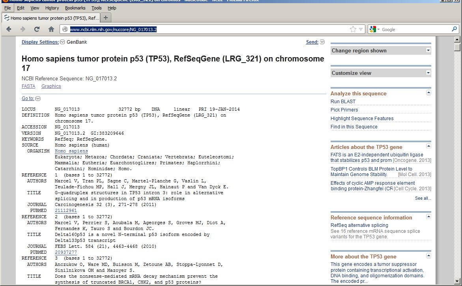Click the magnifier search icon in search box
462x286 pixels.
coord(454,29)
